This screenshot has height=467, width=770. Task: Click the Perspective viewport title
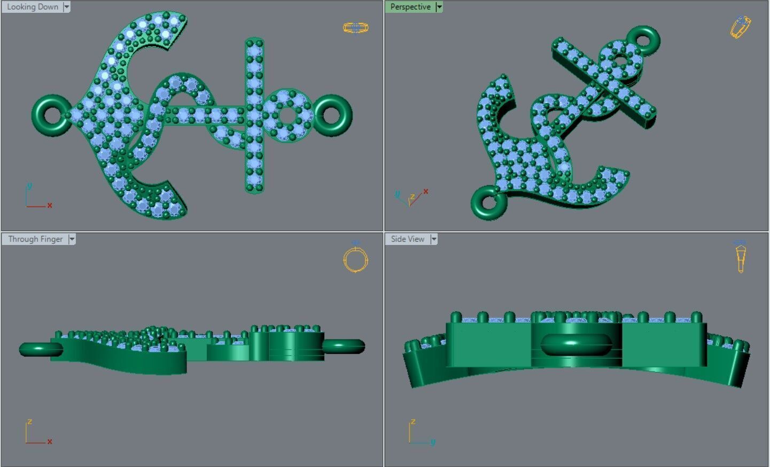tap(410, 7)
